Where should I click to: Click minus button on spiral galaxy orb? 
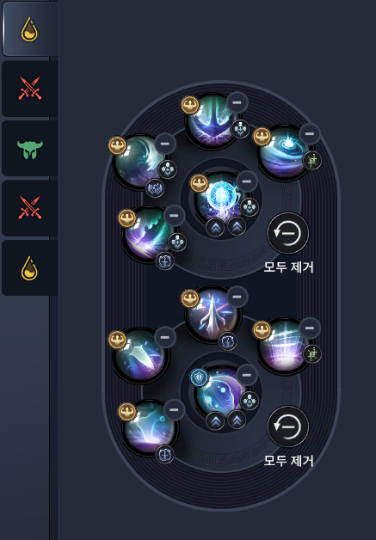tap(310, 133)
